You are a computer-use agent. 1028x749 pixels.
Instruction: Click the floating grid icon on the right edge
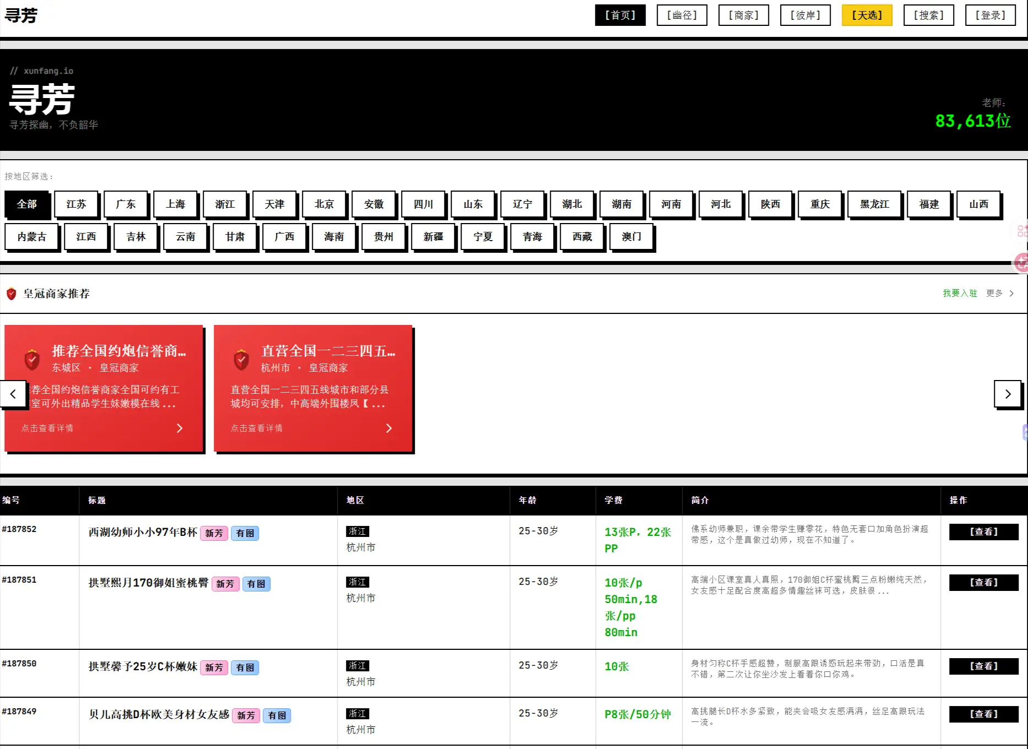(1022, 231)
